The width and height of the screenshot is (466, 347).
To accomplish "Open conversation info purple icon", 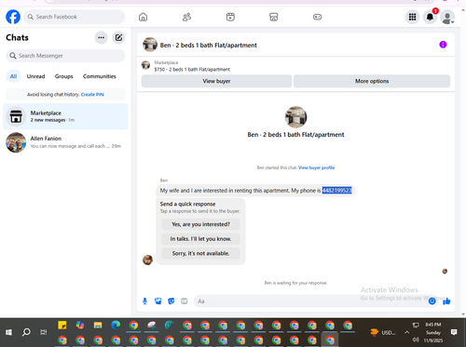I will [x=443, y=45].
